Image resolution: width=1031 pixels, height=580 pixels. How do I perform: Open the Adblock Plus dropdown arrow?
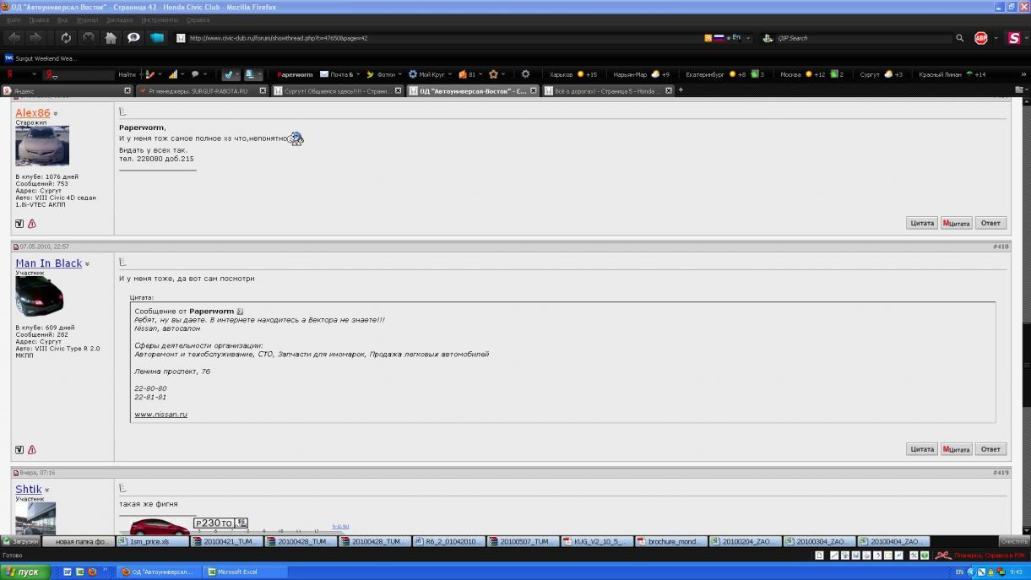coord(996,38)
